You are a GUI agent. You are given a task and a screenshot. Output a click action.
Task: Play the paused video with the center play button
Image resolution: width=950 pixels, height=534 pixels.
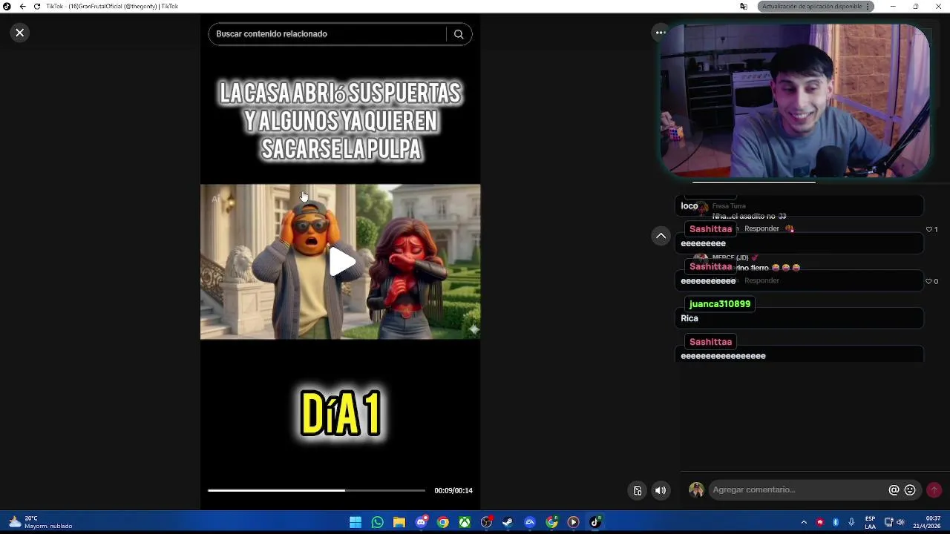341,262
